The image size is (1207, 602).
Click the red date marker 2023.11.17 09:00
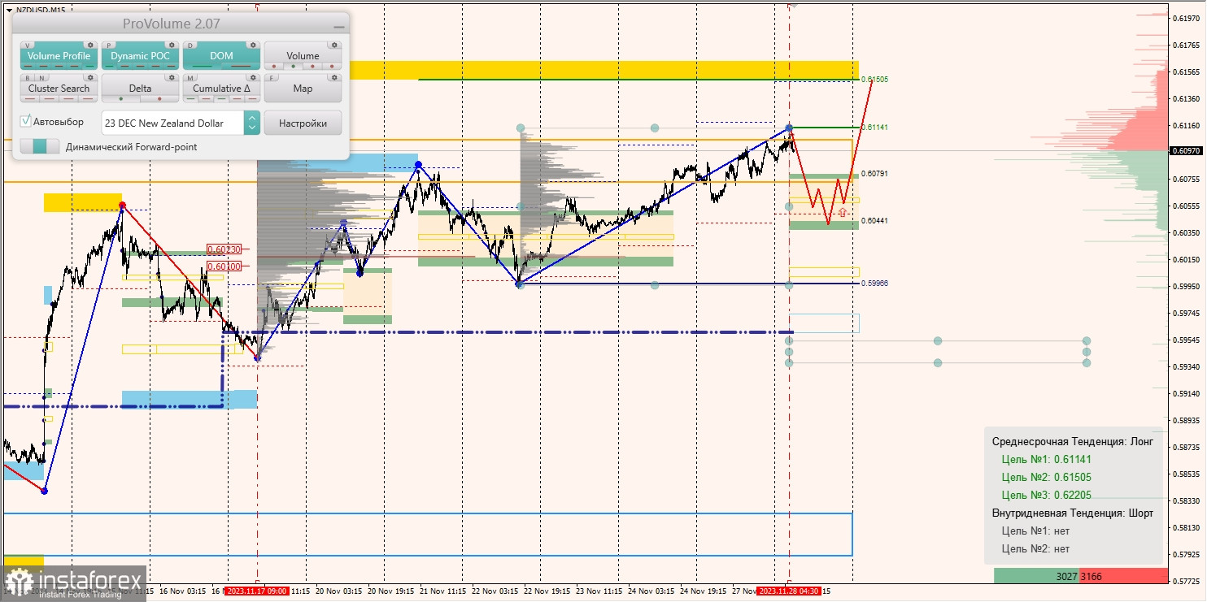[257, 591]
